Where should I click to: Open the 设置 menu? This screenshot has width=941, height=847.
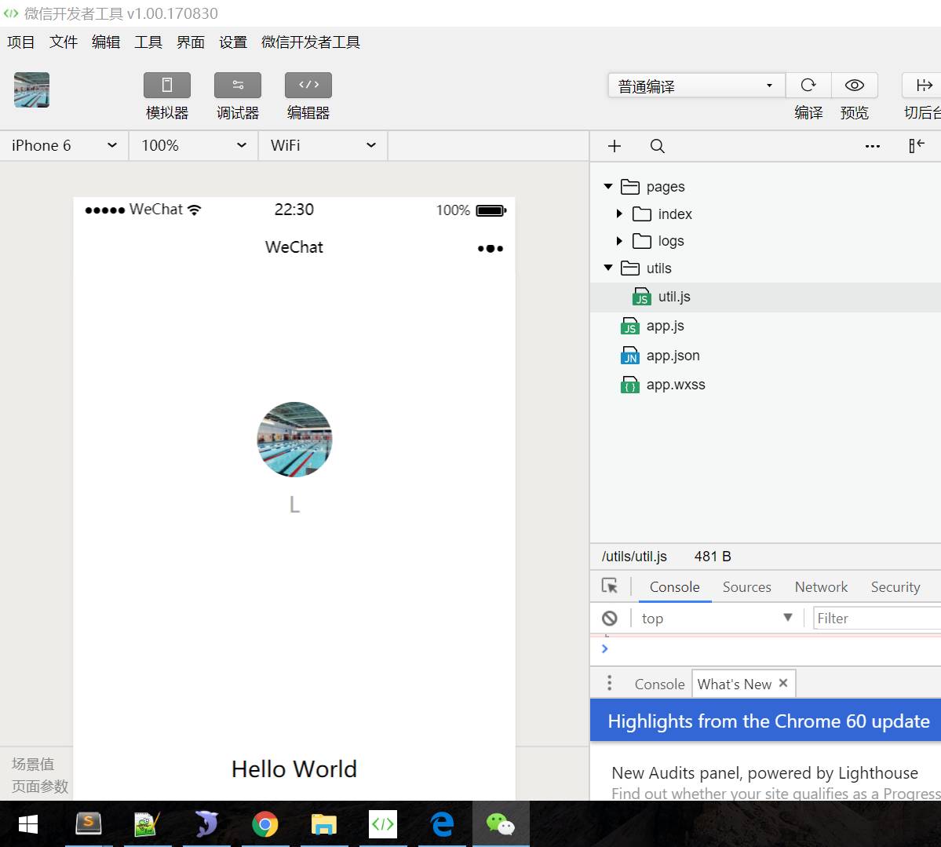(233, 42)
